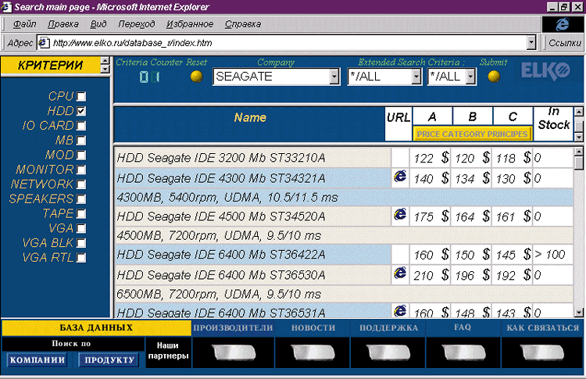Tick the VGA RTL checkbox
The image size is (586, 379).
coord(81,258)
